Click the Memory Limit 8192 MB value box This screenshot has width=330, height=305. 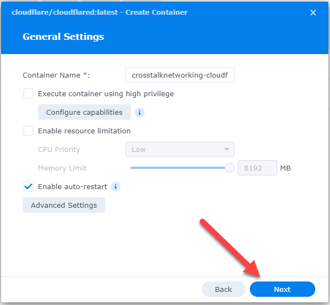click(257, 168)
